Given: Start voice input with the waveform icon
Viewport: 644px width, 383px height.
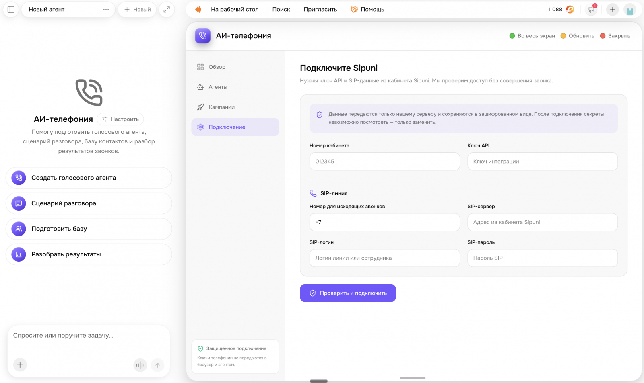Looking at the screenshot, I should tap(140, 365).
